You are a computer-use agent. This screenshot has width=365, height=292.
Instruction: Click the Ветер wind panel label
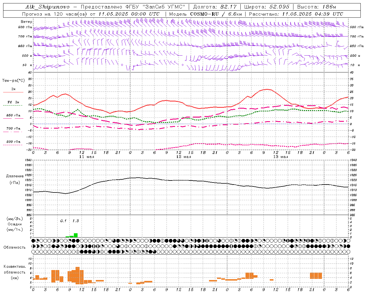pyautogui.click(x=27, y=22)
